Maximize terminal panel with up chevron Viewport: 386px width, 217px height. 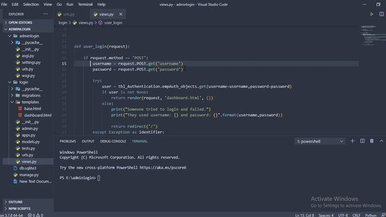381,141
